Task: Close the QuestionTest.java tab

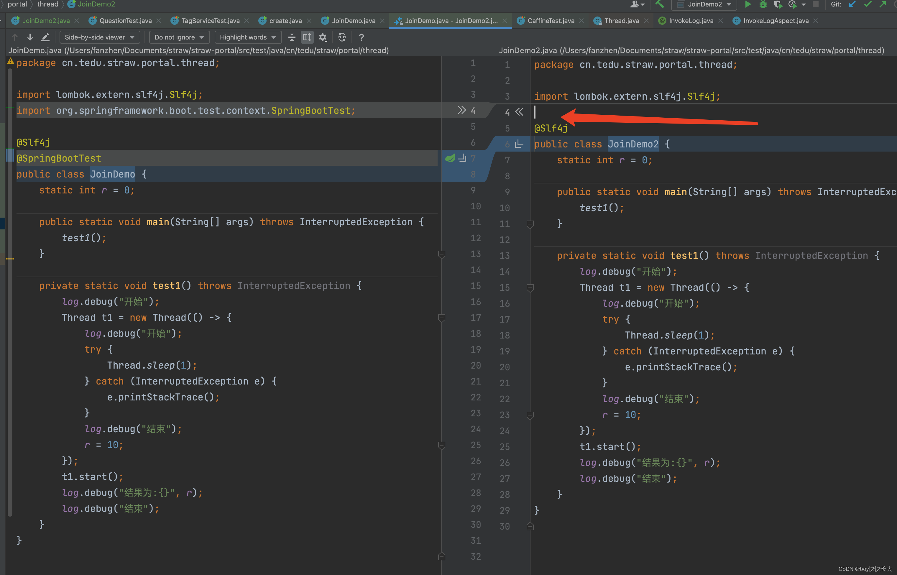Action: point(159,21)
